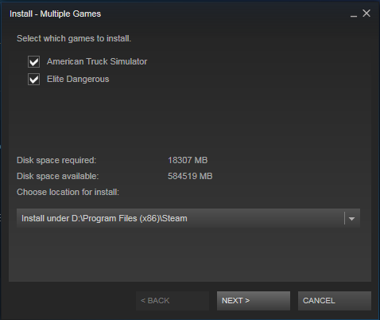Click the 'Choose location for install:' label
Viewport: 380px width, 320px height.
(68, 192)
